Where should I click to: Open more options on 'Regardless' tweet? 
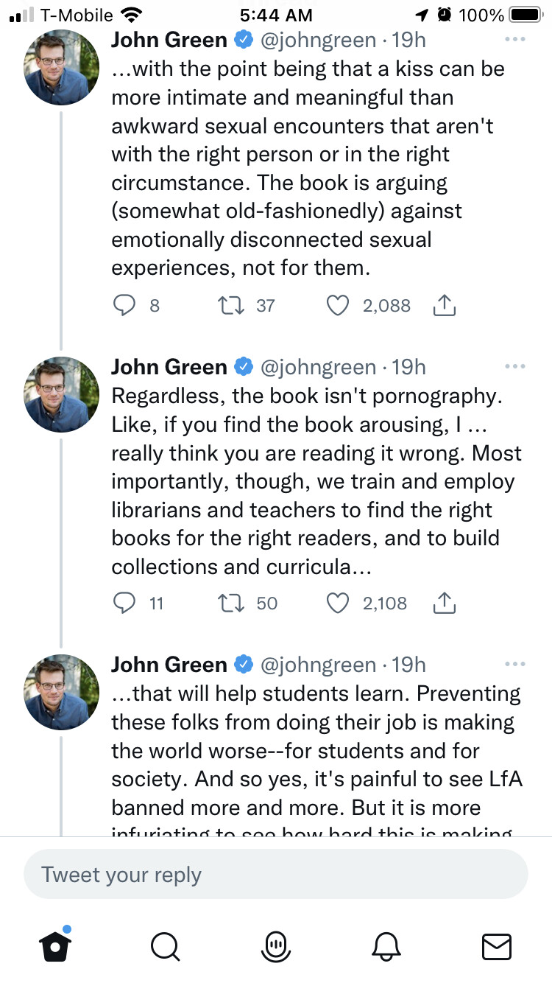(x=515, y=366)
